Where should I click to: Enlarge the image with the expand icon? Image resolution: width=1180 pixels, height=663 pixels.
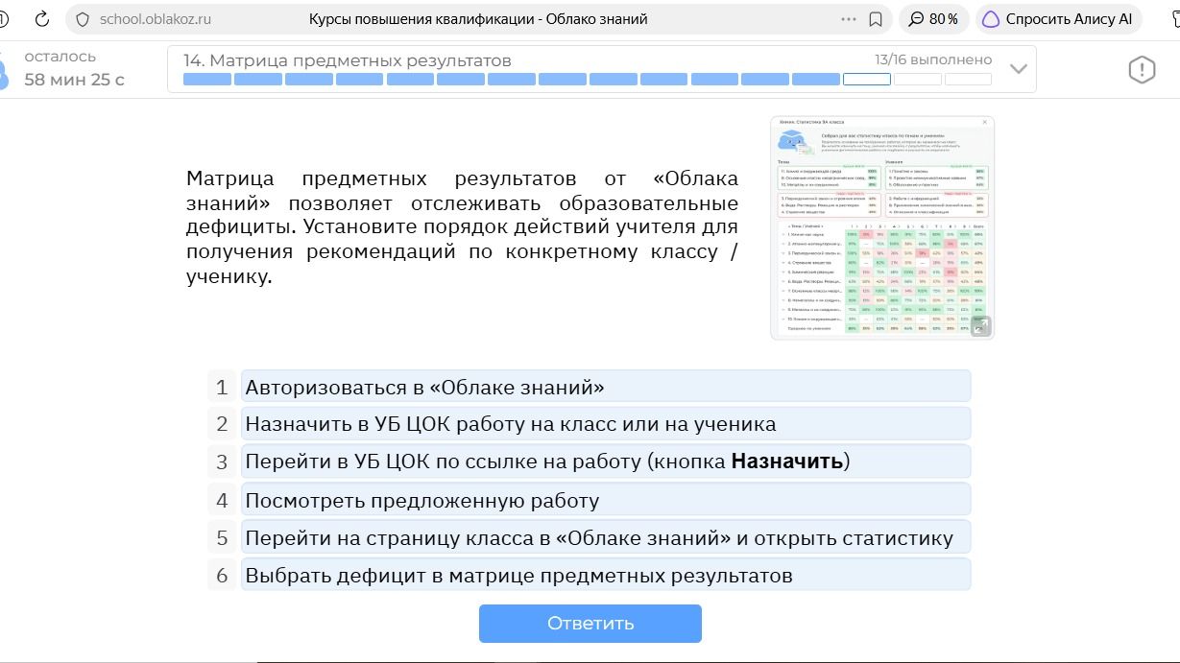pyautogui.click(x=980, y=326)
